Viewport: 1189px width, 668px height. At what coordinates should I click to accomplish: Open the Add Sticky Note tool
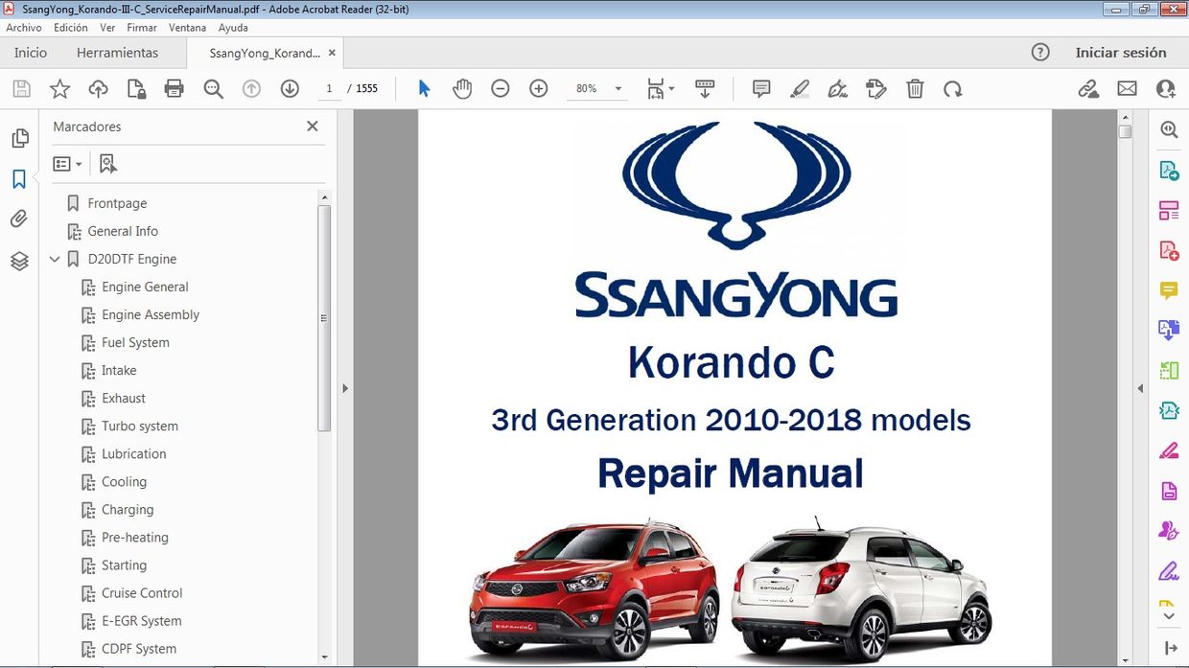[760, 88]
